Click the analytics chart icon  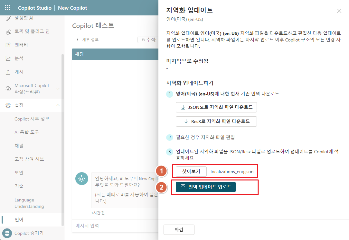coord(8,58)
